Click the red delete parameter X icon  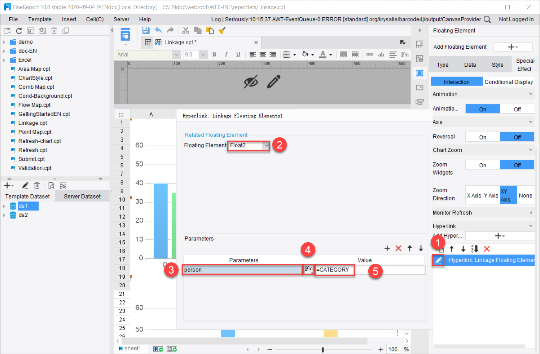pos(398,248)
